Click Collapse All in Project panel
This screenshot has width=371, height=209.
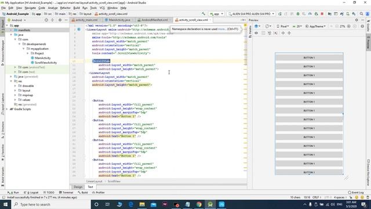coord(53,20)
